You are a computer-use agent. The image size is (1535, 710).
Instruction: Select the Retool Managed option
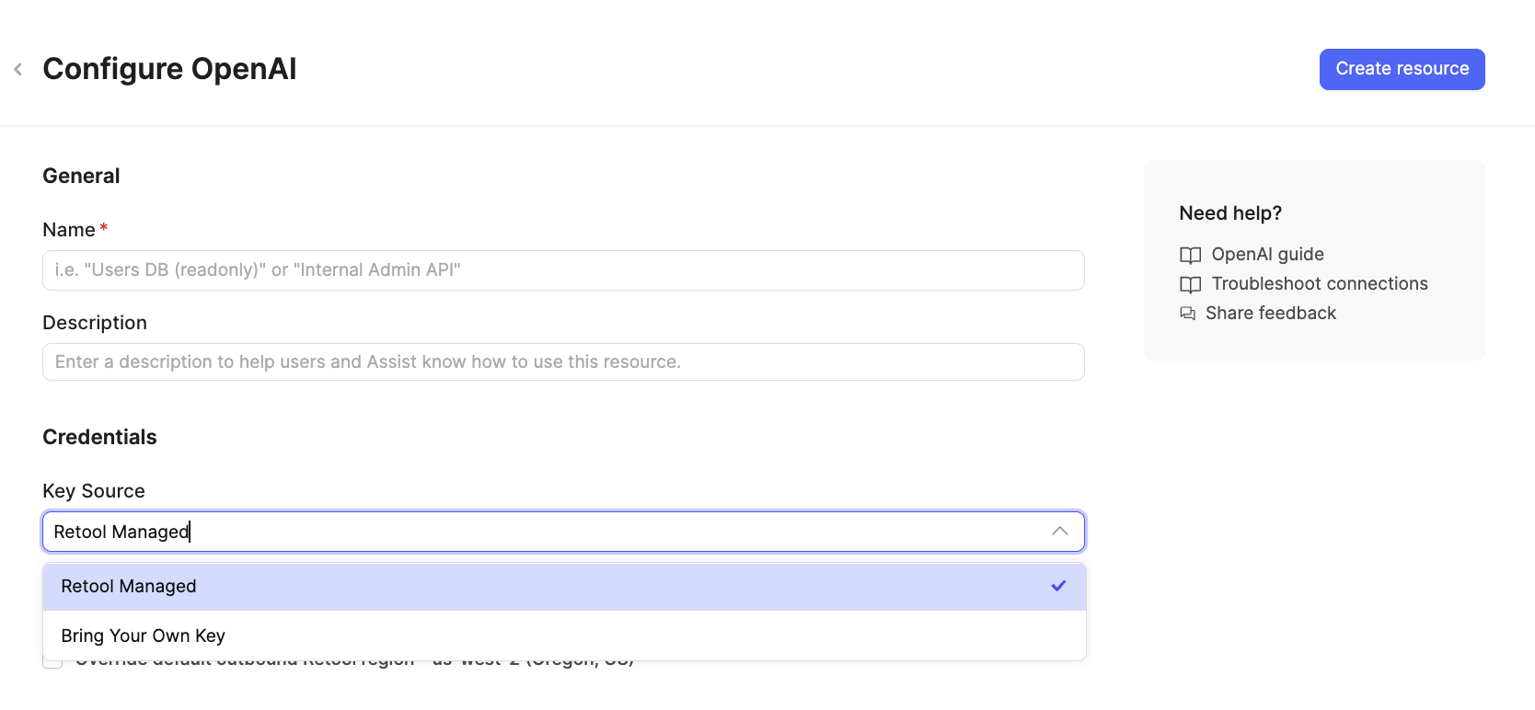pos(564,587)
